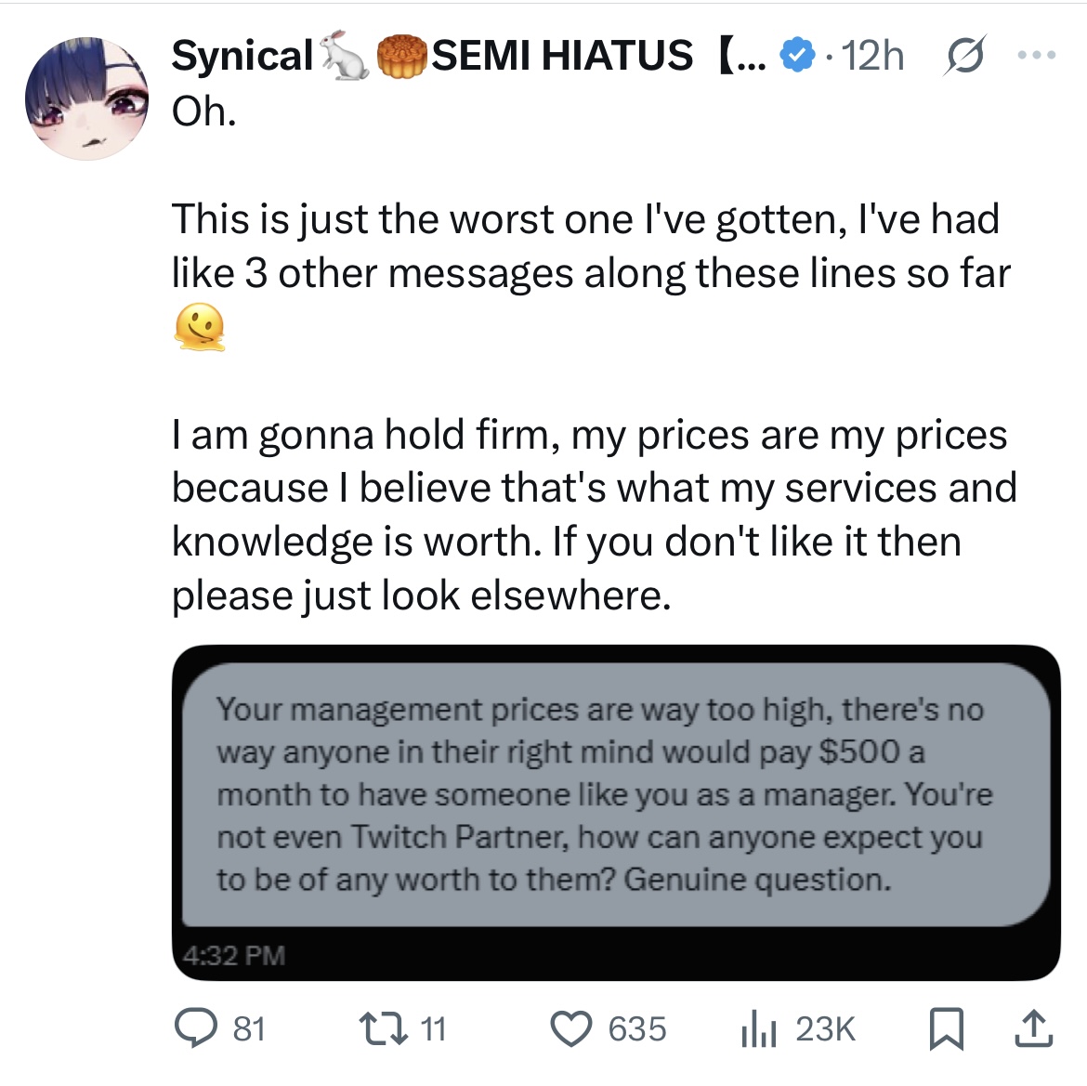1087x1086 pixels.
Task: Click the Grok slashed-circle icon
Action: (963, 56)
